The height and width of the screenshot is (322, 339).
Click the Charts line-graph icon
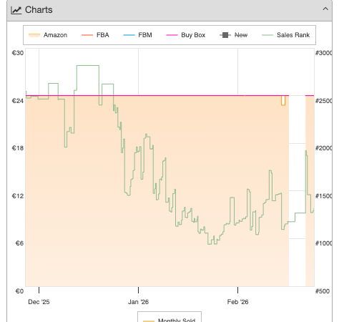16,10
